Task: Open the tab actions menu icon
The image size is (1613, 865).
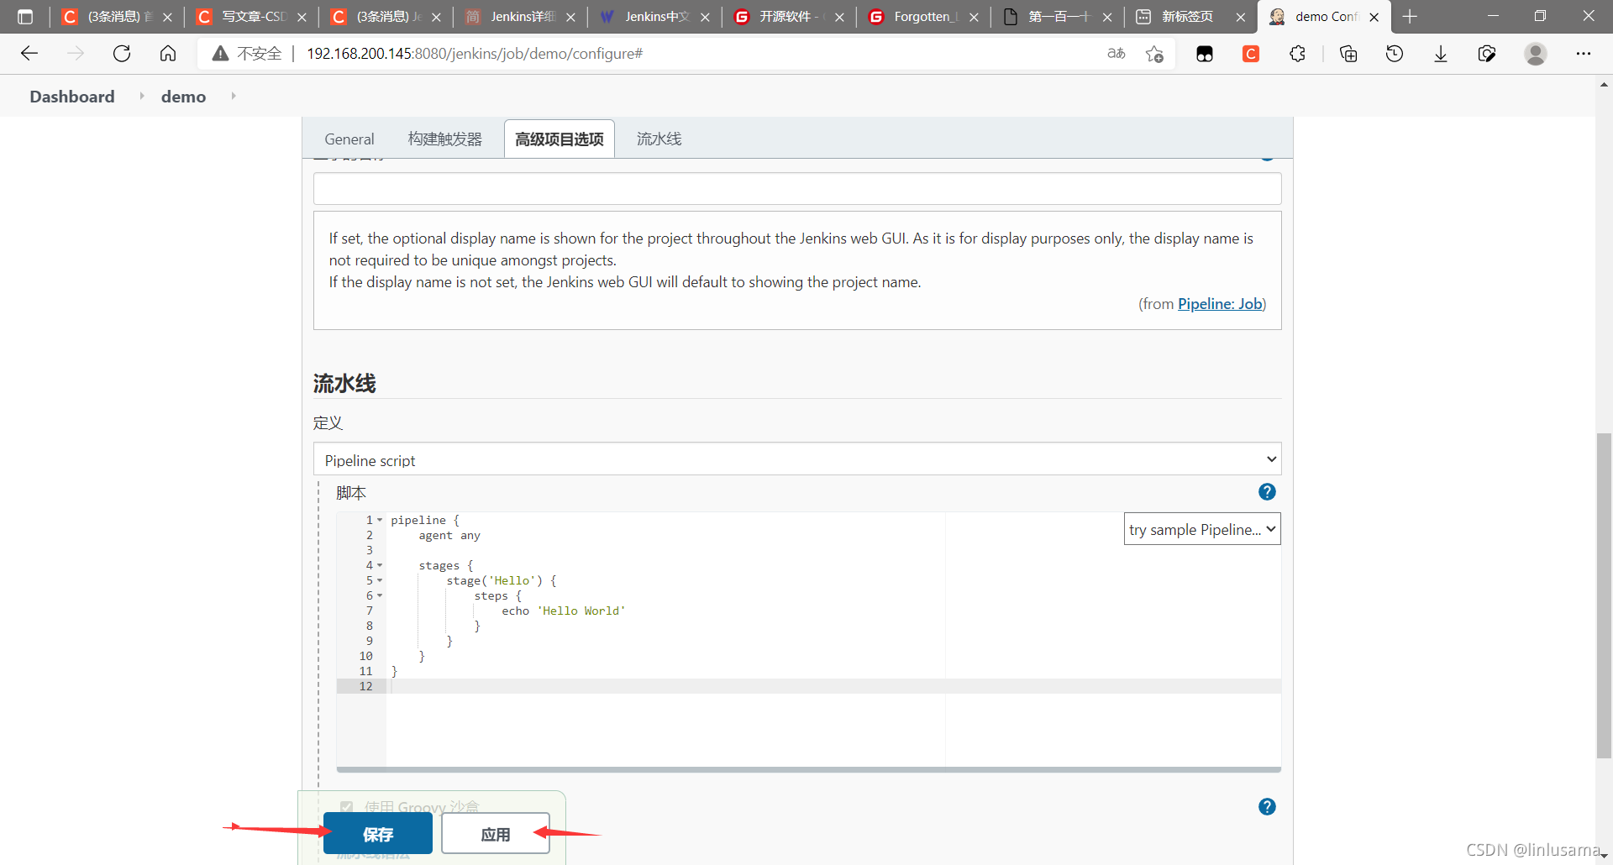Action: point(25,17)
